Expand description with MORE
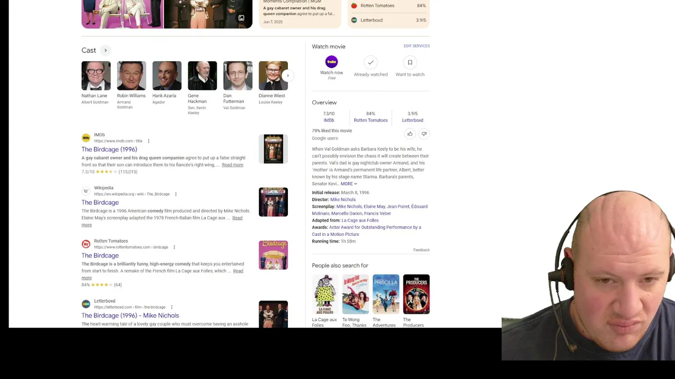The height and width of the screenshot is (379, 675). [349, 184]
